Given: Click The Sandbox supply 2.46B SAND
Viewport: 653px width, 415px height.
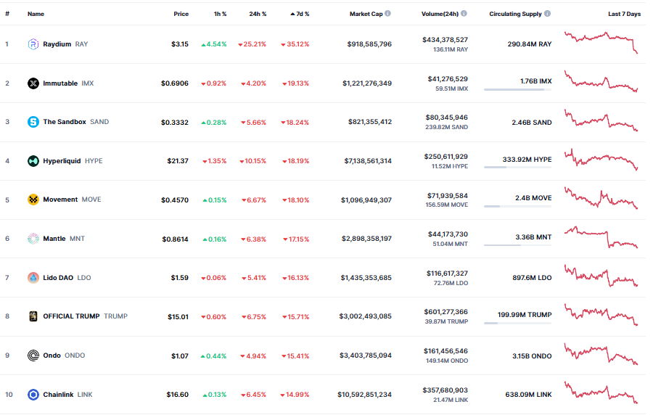Looking at the screenshot, I should coord(532,123).
